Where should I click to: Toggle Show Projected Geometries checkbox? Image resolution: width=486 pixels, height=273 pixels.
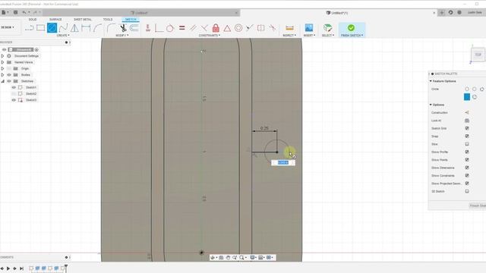tap(467, 184)
